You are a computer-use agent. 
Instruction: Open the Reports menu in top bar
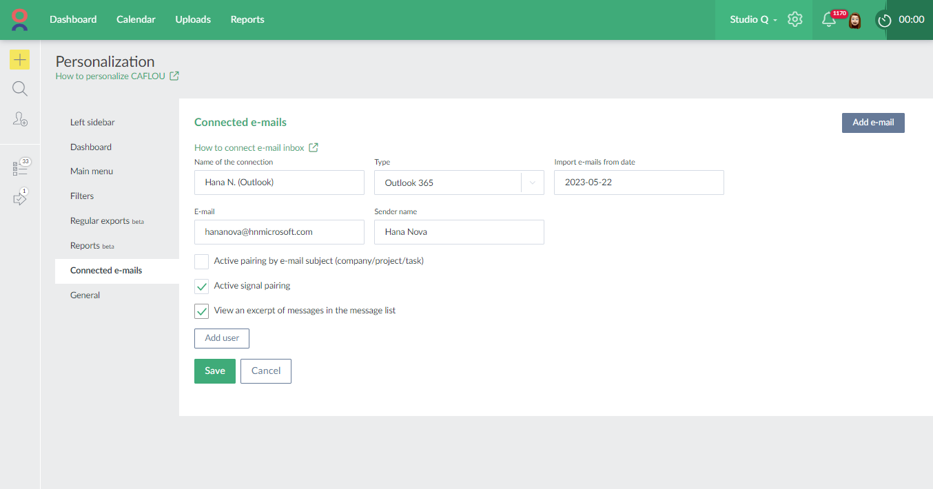(x=247, y=19)
